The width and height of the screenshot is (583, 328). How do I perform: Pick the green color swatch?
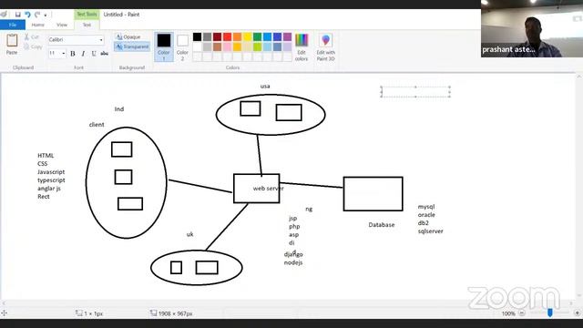click(x=257, y=36)
